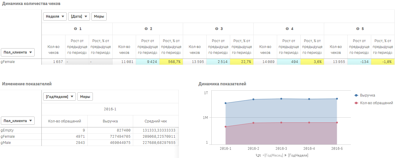Select the gEmpty row in Изменение показателей
The width and height of the screenshot is (395, 158).
tap(7, 130)
